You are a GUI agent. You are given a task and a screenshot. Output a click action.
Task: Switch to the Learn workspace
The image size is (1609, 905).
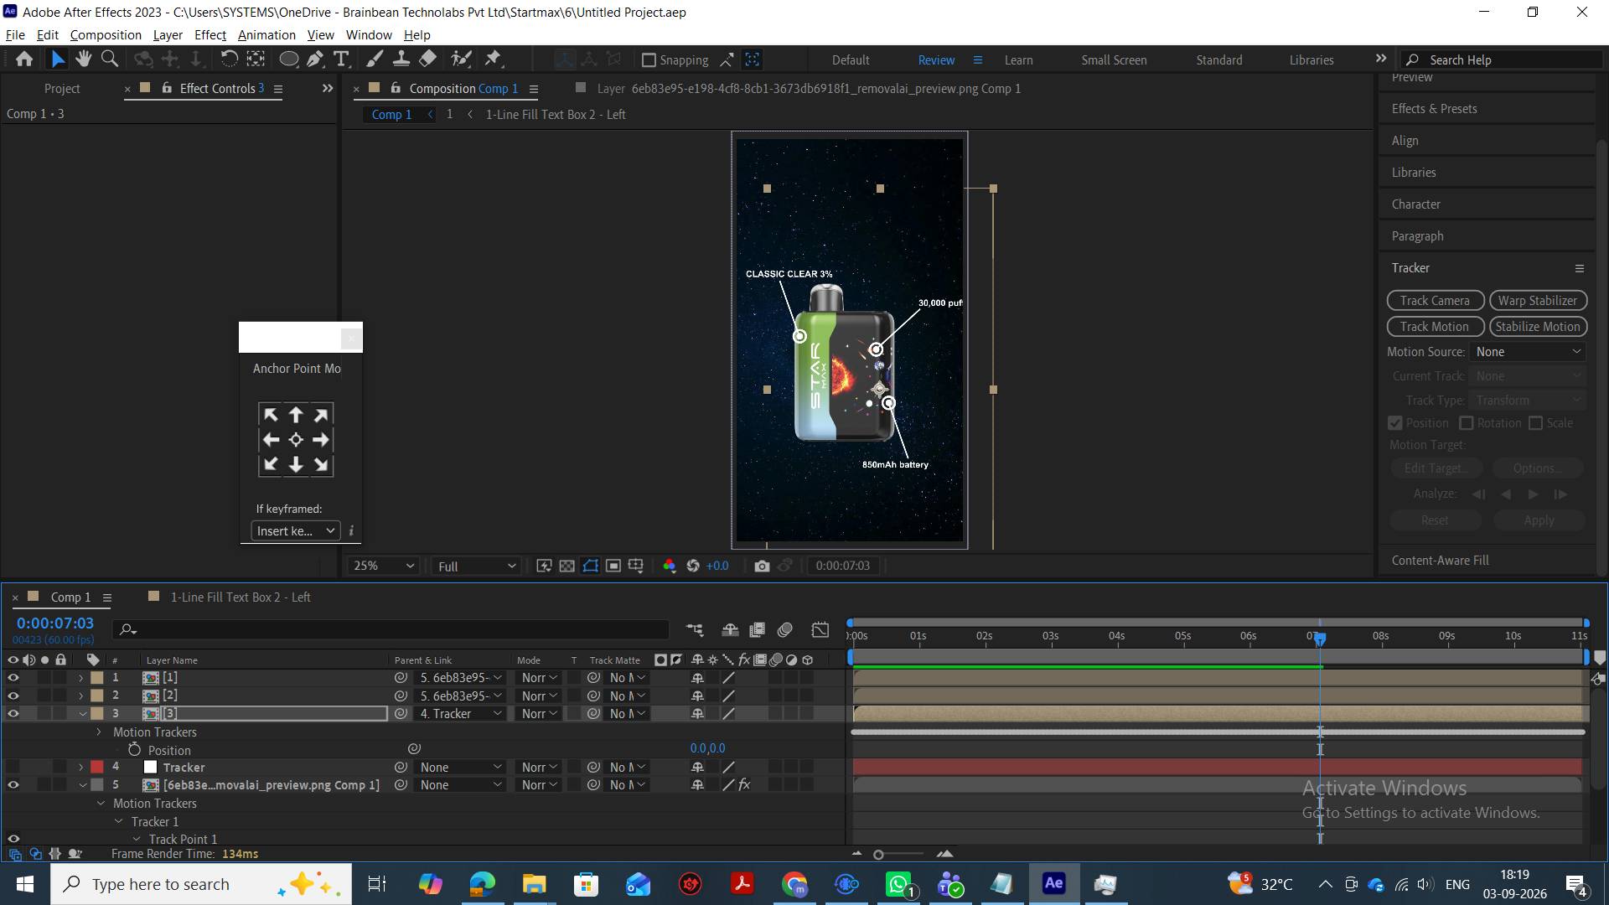point(1018,60)
